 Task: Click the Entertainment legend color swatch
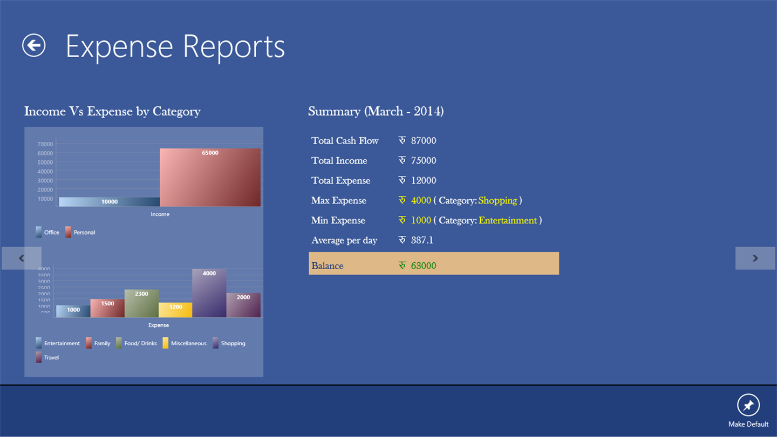tap(39, 343)
